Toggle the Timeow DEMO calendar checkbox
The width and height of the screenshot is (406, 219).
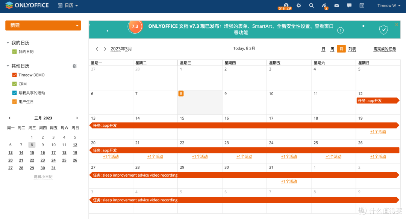15,75
